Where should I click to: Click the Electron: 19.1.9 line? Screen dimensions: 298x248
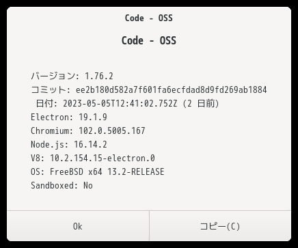point(69,117)
